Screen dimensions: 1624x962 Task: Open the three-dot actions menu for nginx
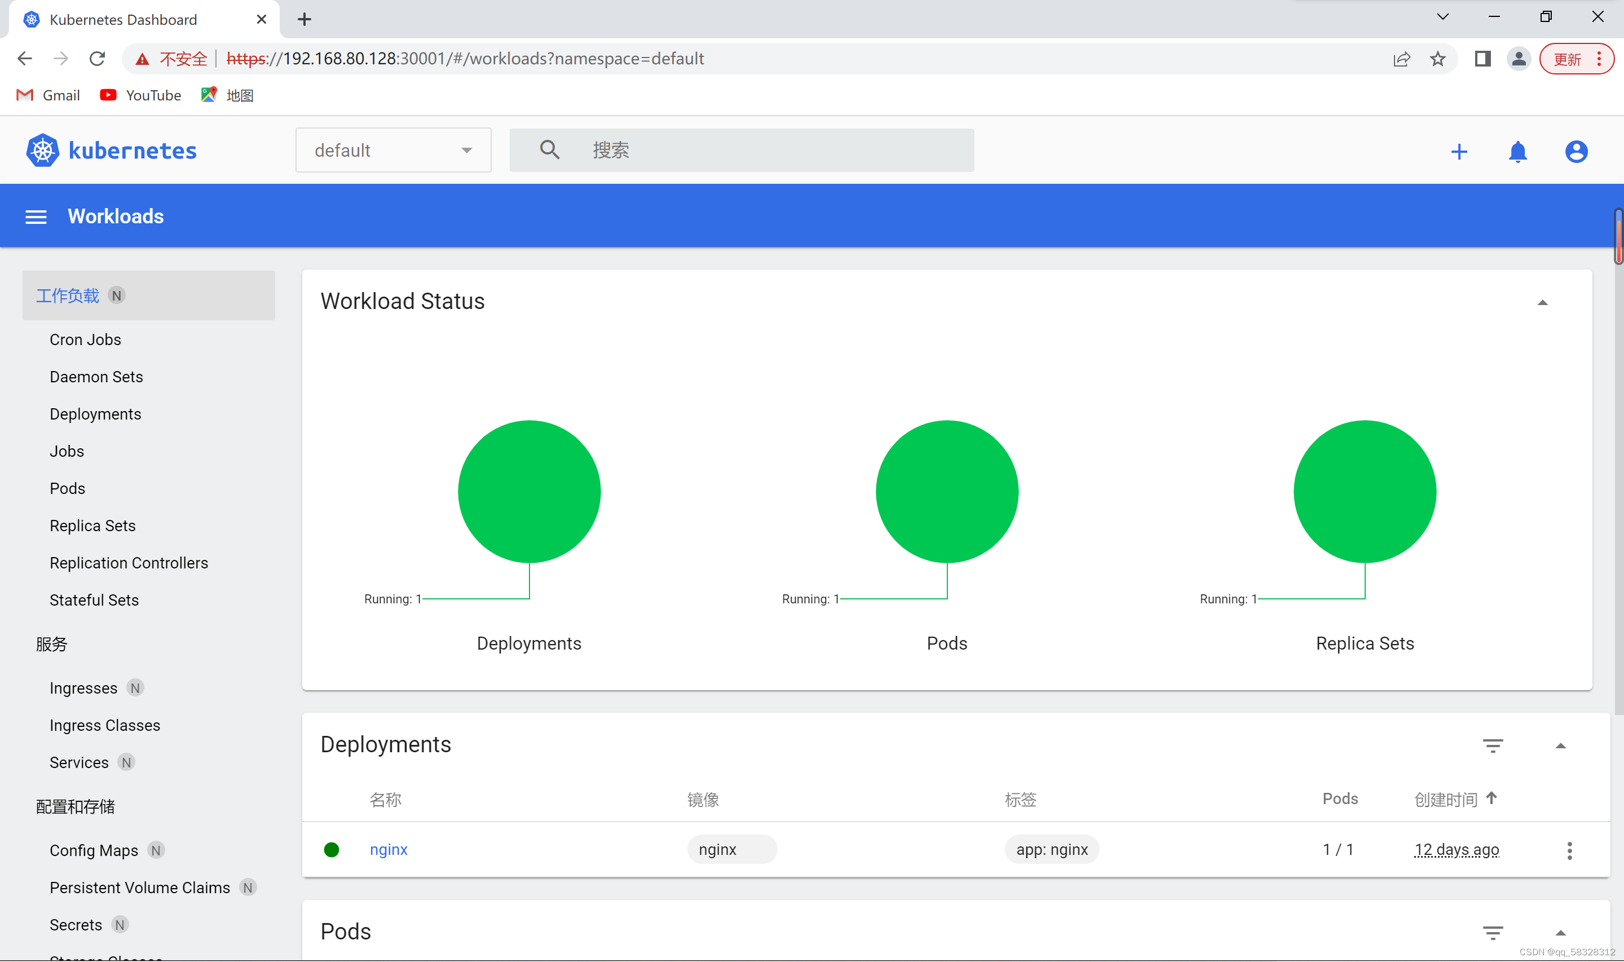[1569, 849]
